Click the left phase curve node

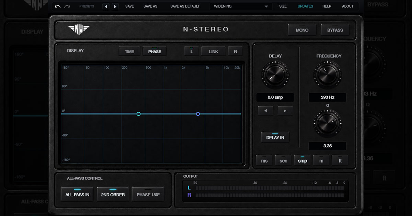pos(139,114)
